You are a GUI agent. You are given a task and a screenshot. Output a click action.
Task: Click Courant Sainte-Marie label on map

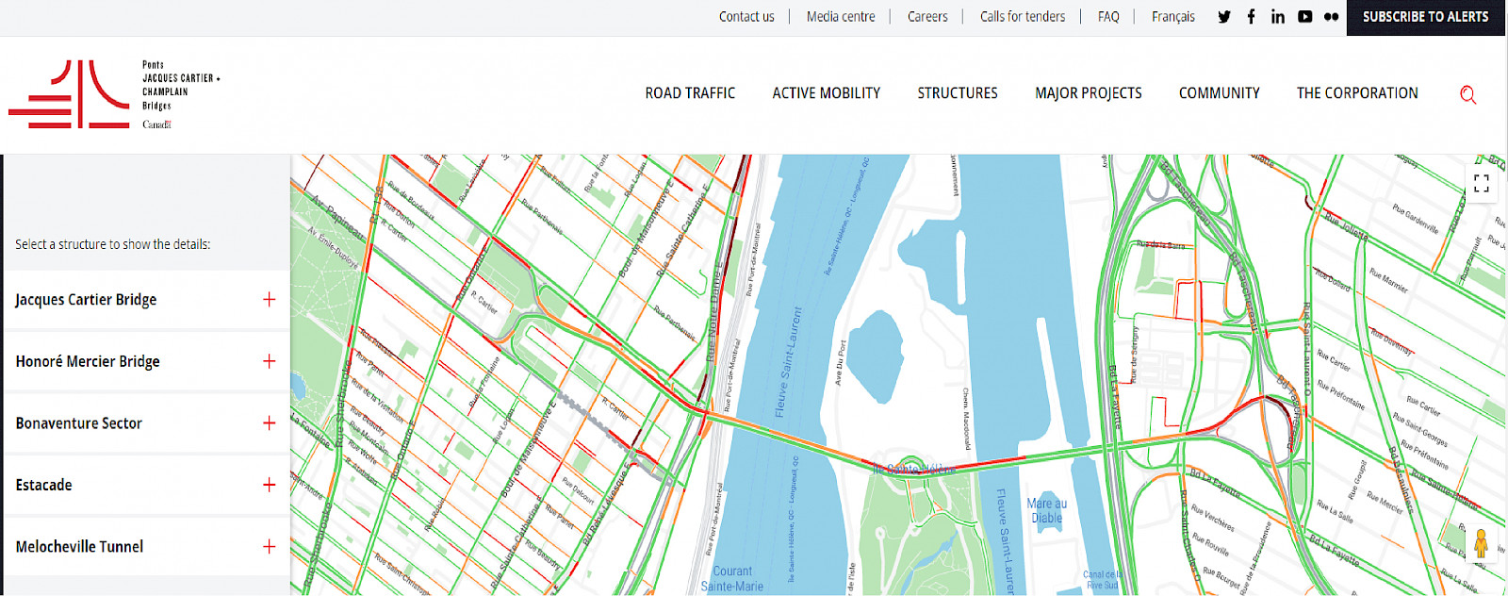732,579
